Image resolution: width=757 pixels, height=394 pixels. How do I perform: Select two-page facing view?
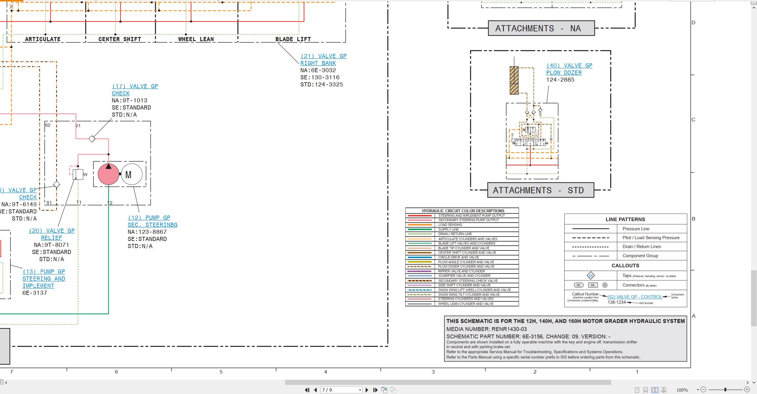coord(655,390)
